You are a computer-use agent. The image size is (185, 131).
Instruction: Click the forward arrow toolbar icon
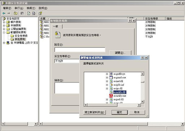pos(9,13)
